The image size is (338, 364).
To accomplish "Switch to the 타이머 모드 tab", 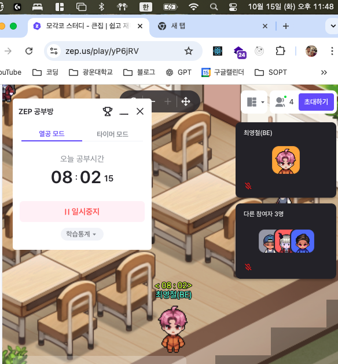I will click(112, 134).
